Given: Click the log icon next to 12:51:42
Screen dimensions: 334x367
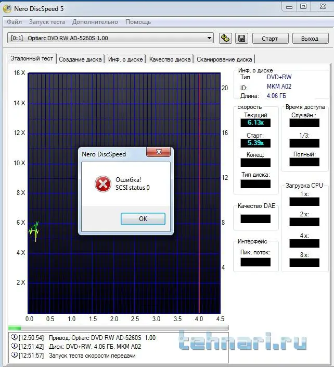Looking at the screenshot, I should [x=15, y=346].
